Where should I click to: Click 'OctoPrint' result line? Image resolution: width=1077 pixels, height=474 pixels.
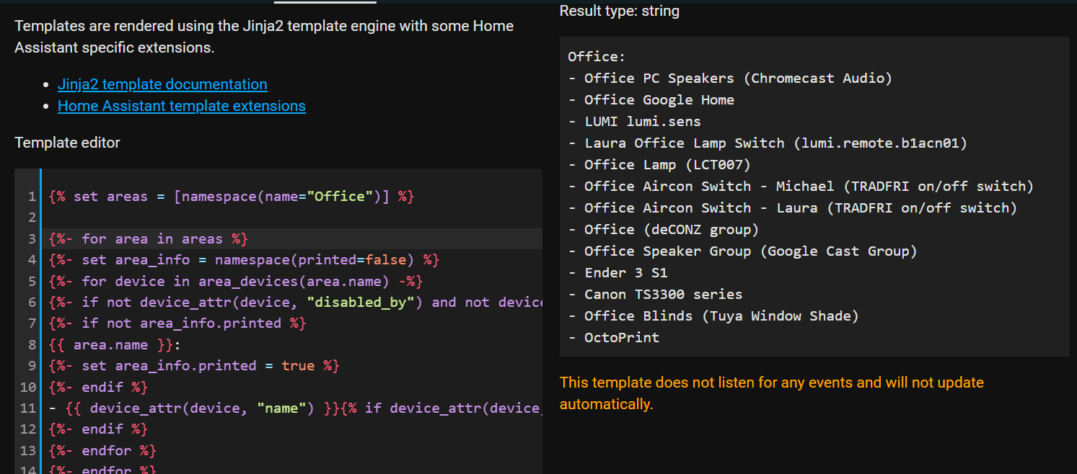(x=613, y=337)
